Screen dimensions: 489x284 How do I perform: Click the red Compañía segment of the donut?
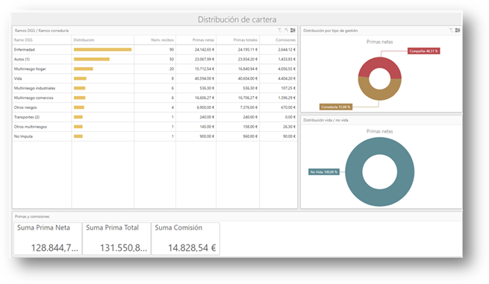[379, 63]
